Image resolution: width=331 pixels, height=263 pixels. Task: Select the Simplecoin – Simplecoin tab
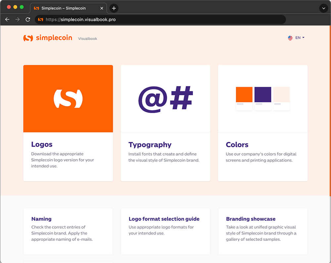pyautogui.click(x=69, y=8)
